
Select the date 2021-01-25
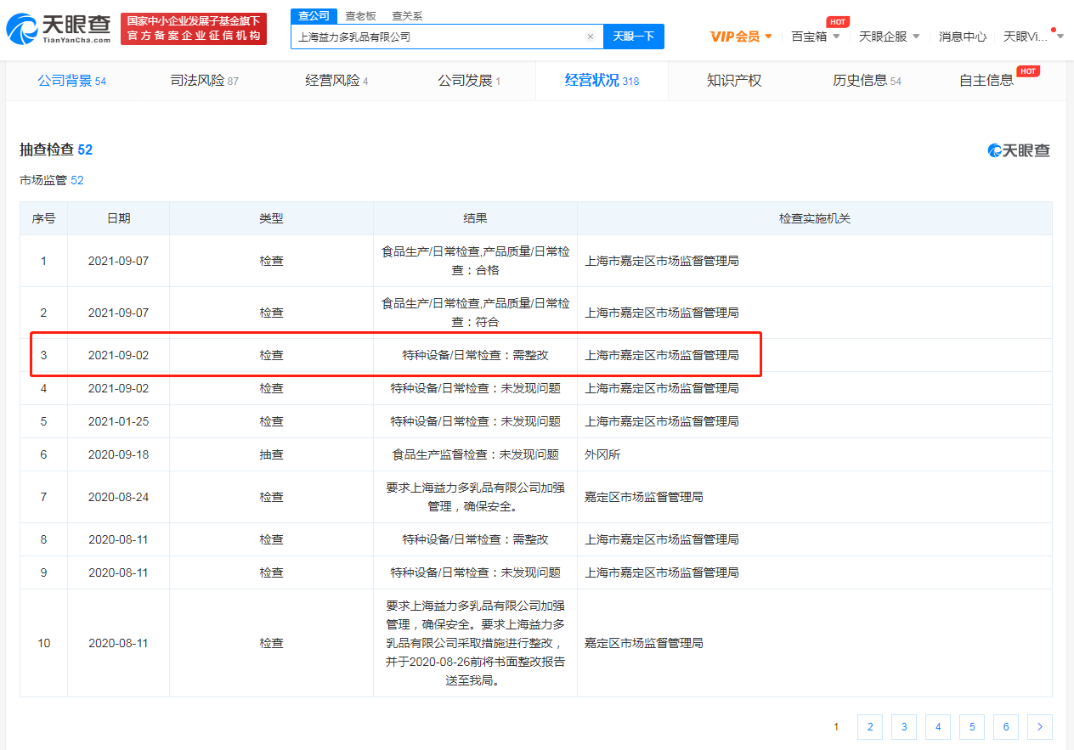118,421
